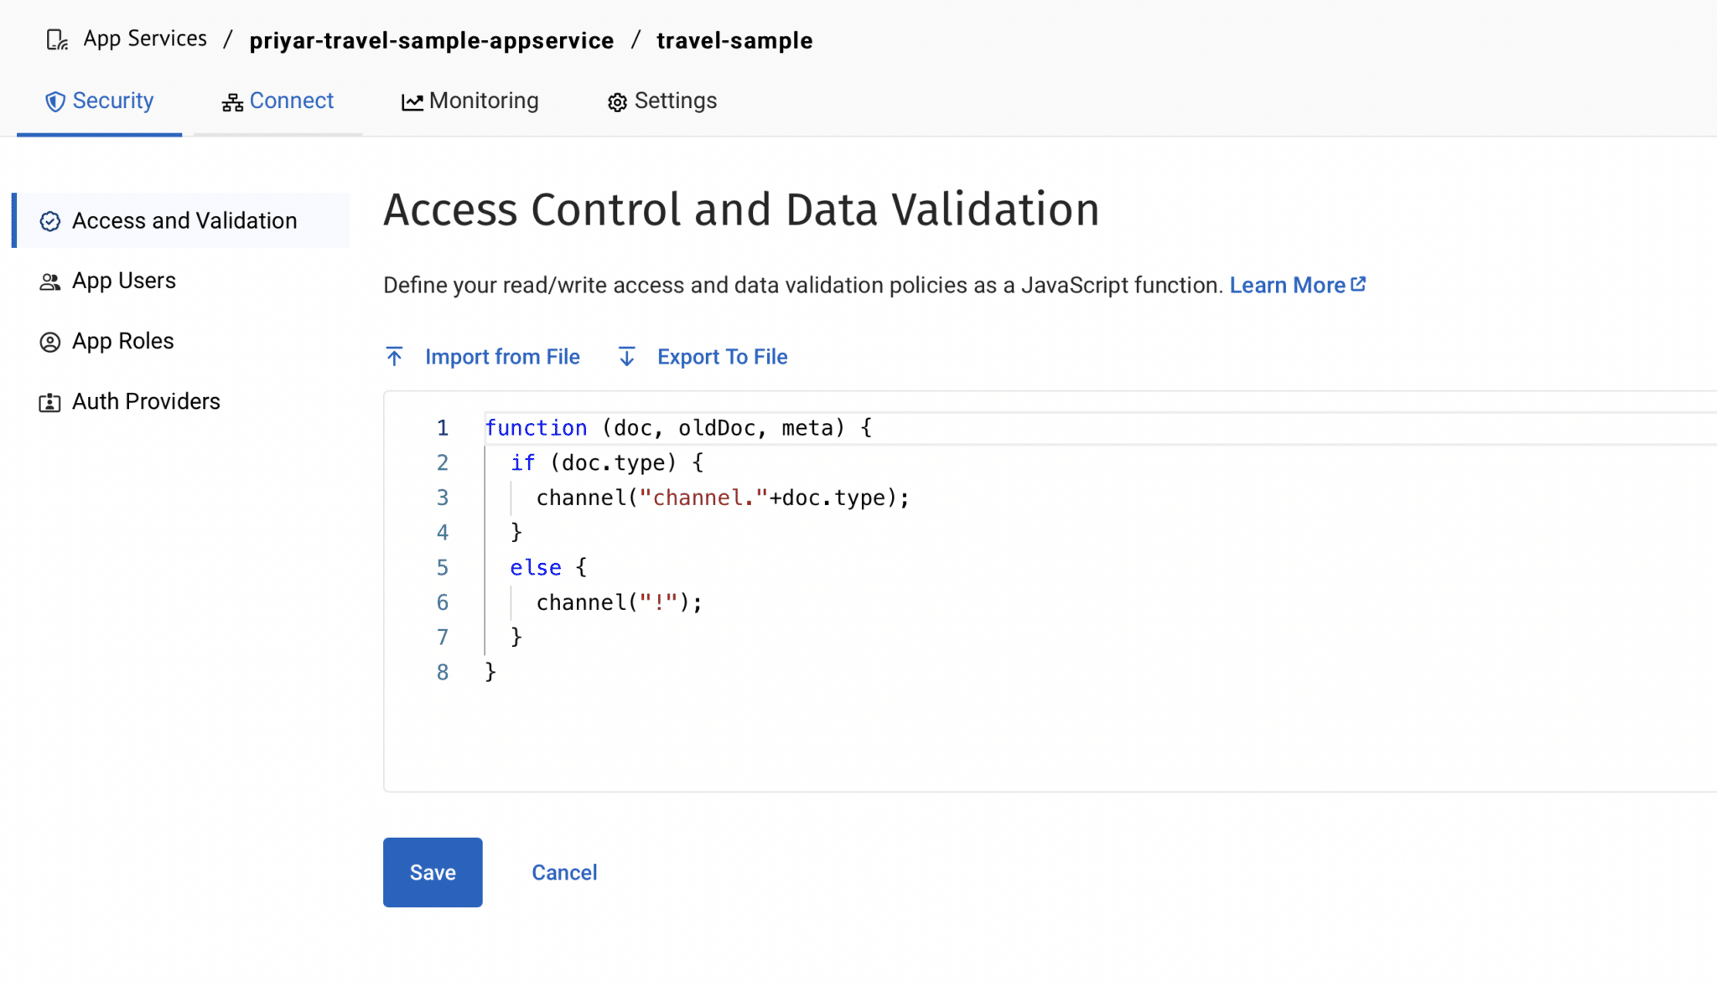This screenshot has height=986, width=1717.
Task: Click the Auth Providers ID card icon
Action: [50, 401]
